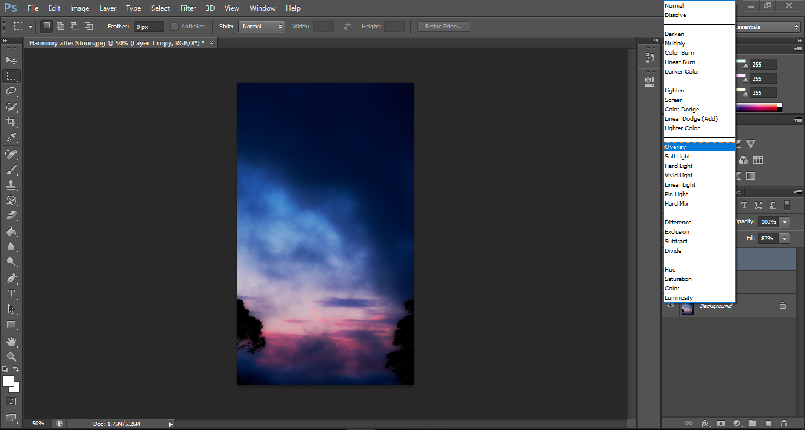Select the Crop tool
This screenshot has height=430, width=805.
click(x=11, y=122)
